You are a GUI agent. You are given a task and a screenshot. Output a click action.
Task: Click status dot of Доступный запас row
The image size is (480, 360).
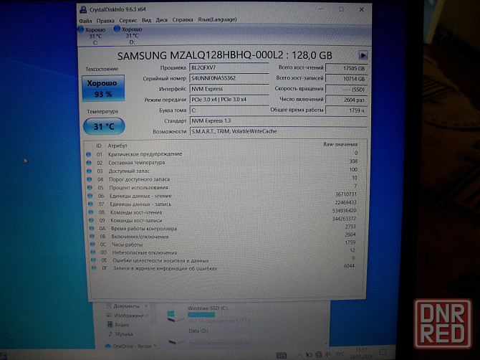(89, 171)
